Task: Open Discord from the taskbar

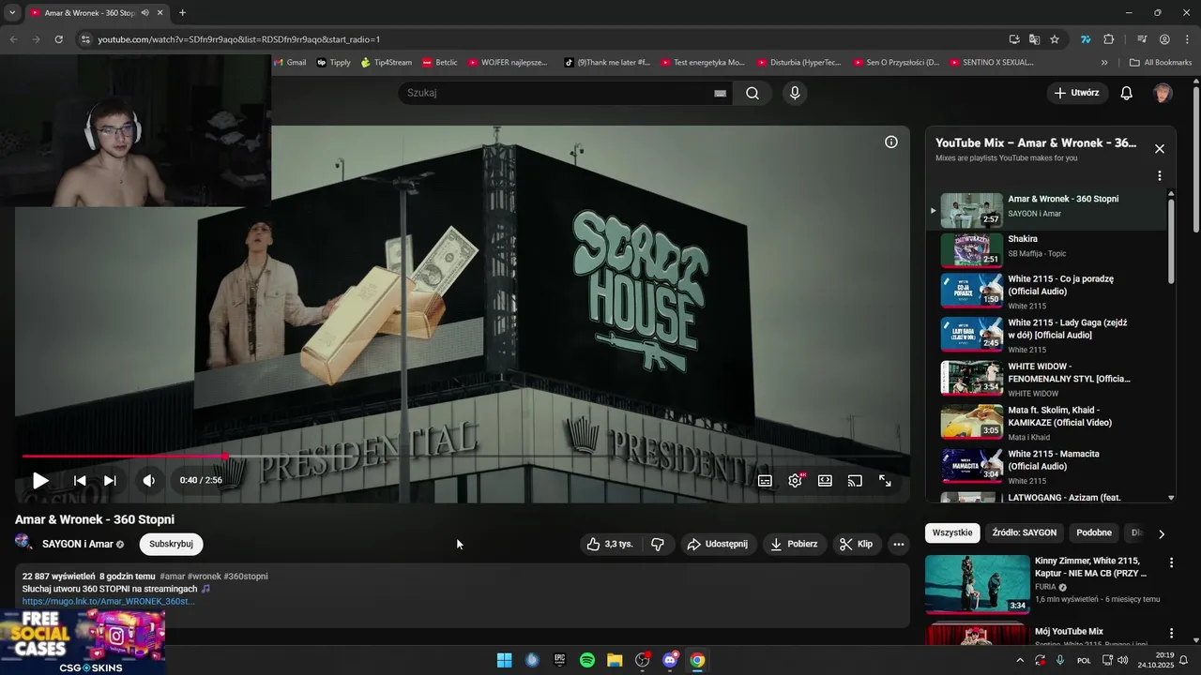Action: (670, 660)
